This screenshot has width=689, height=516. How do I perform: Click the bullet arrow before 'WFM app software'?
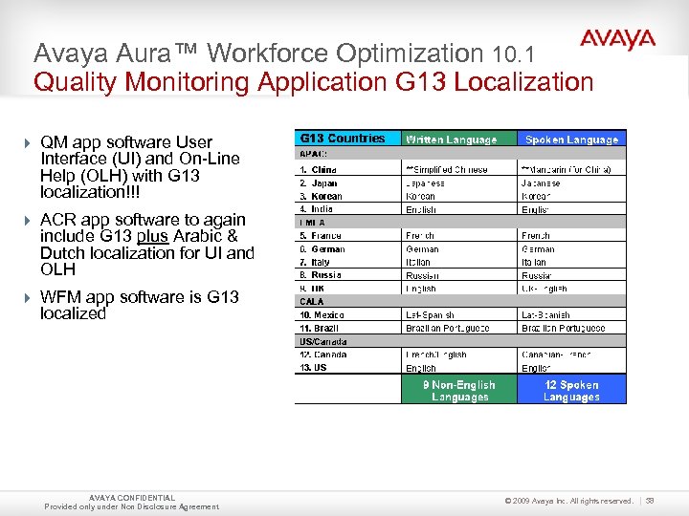[27, 298]
